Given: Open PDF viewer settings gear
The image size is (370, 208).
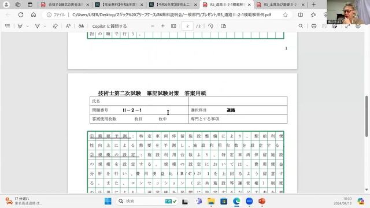Looking at the screenshot, I should click(x=358, y=26).
